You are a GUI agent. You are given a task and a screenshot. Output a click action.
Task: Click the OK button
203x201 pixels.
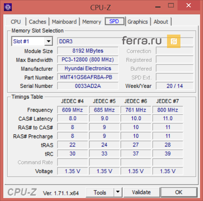[178, 192]
